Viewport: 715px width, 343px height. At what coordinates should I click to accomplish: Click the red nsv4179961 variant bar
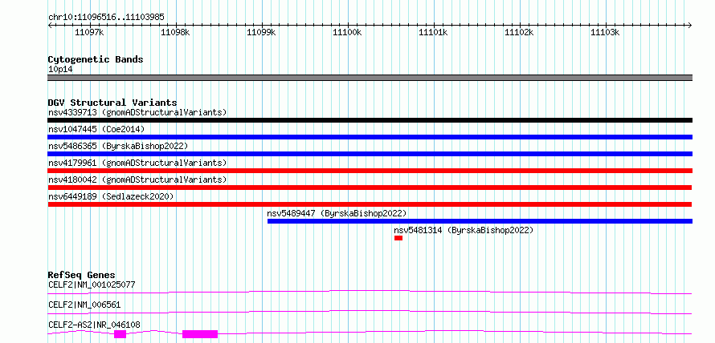pos(370,171)
